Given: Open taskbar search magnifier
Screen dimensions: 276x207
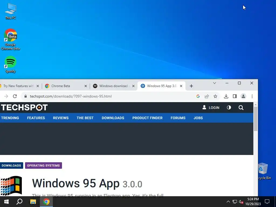Looking at the screenshot, I should (19, 202).
